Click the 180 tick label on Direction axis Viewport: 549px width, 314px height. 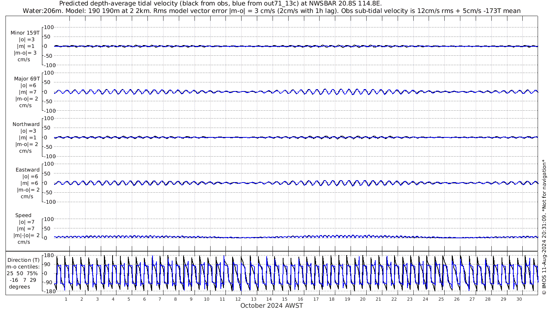pyautogui.click(x=48, y=255)
